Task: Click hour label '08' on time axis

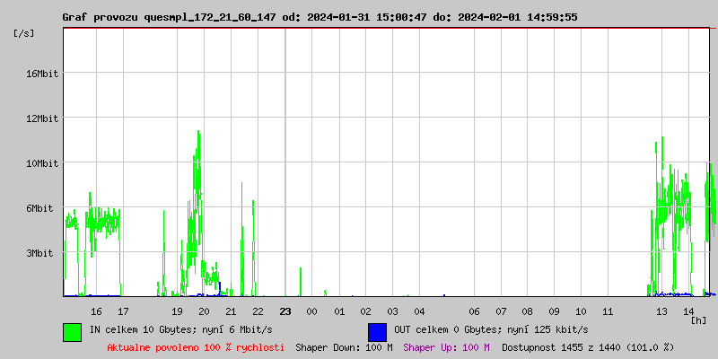Action: click(x=527, y=311)
